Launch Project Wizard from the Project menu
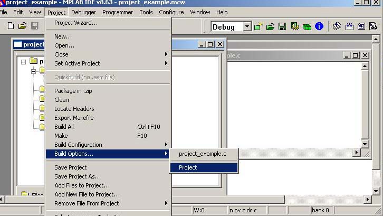 76,23
